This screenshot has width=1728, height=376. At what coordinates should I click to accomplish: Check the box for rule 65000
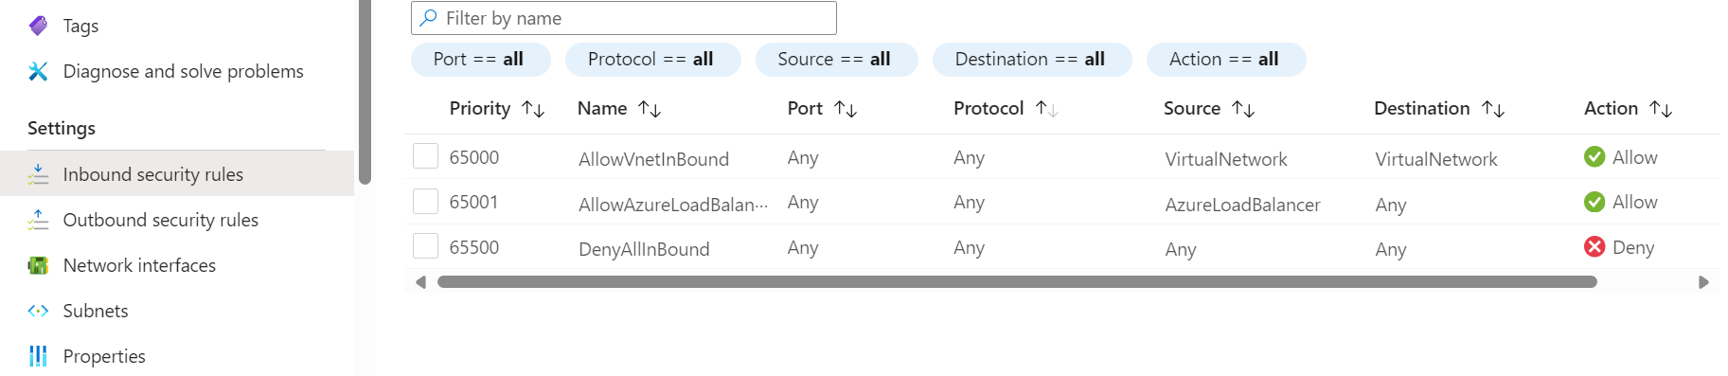[x=425, y=156]
